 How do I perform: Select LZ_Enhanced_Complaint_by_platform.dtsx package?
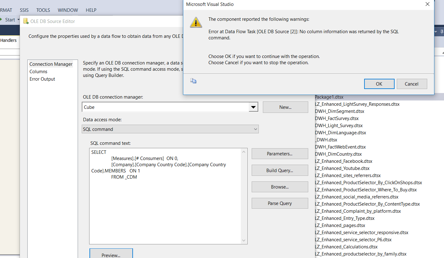pos(358,211)
